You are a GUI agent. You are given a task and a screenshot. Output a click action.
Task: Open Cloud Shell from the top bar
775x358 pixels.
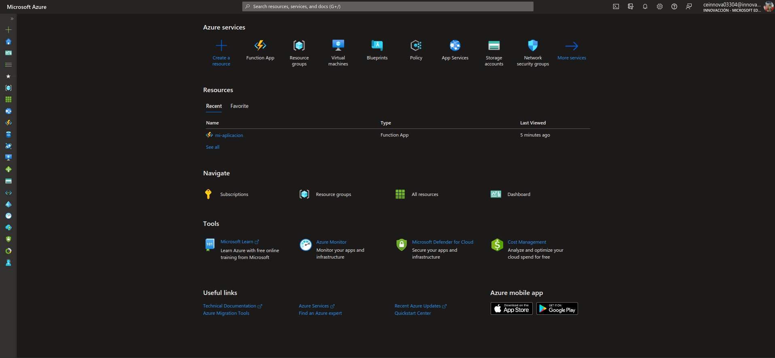[x=616, y=6]
